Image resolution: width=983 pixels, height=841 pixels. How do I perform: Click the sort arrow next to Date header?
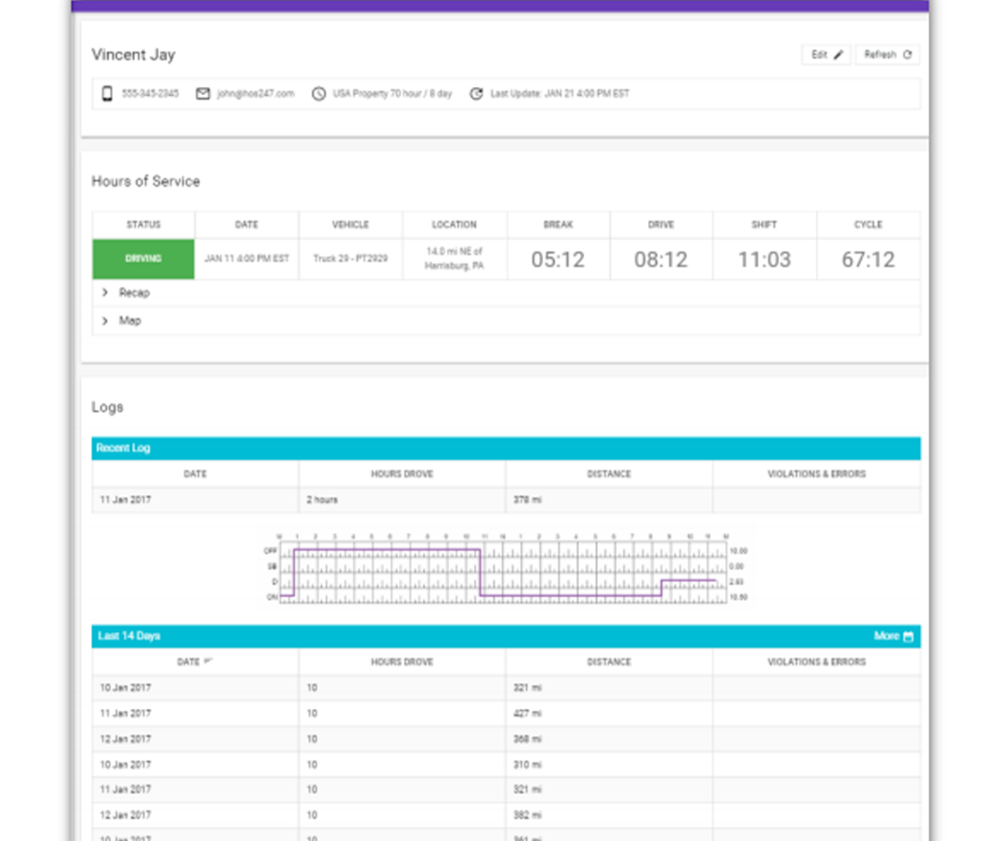pos(208,661)
